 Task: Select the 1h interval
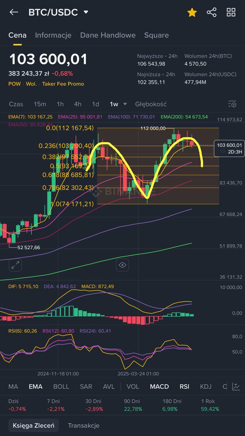(x=60, y=104)
